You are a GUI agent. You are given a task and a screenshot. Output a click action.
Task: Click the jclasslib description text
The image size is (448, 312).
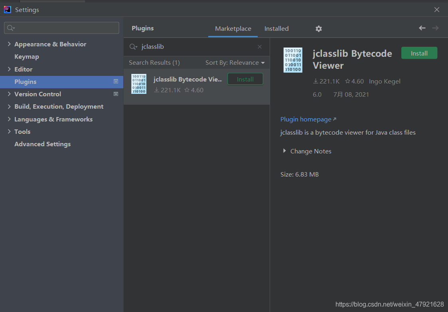(x=348, y=133)
